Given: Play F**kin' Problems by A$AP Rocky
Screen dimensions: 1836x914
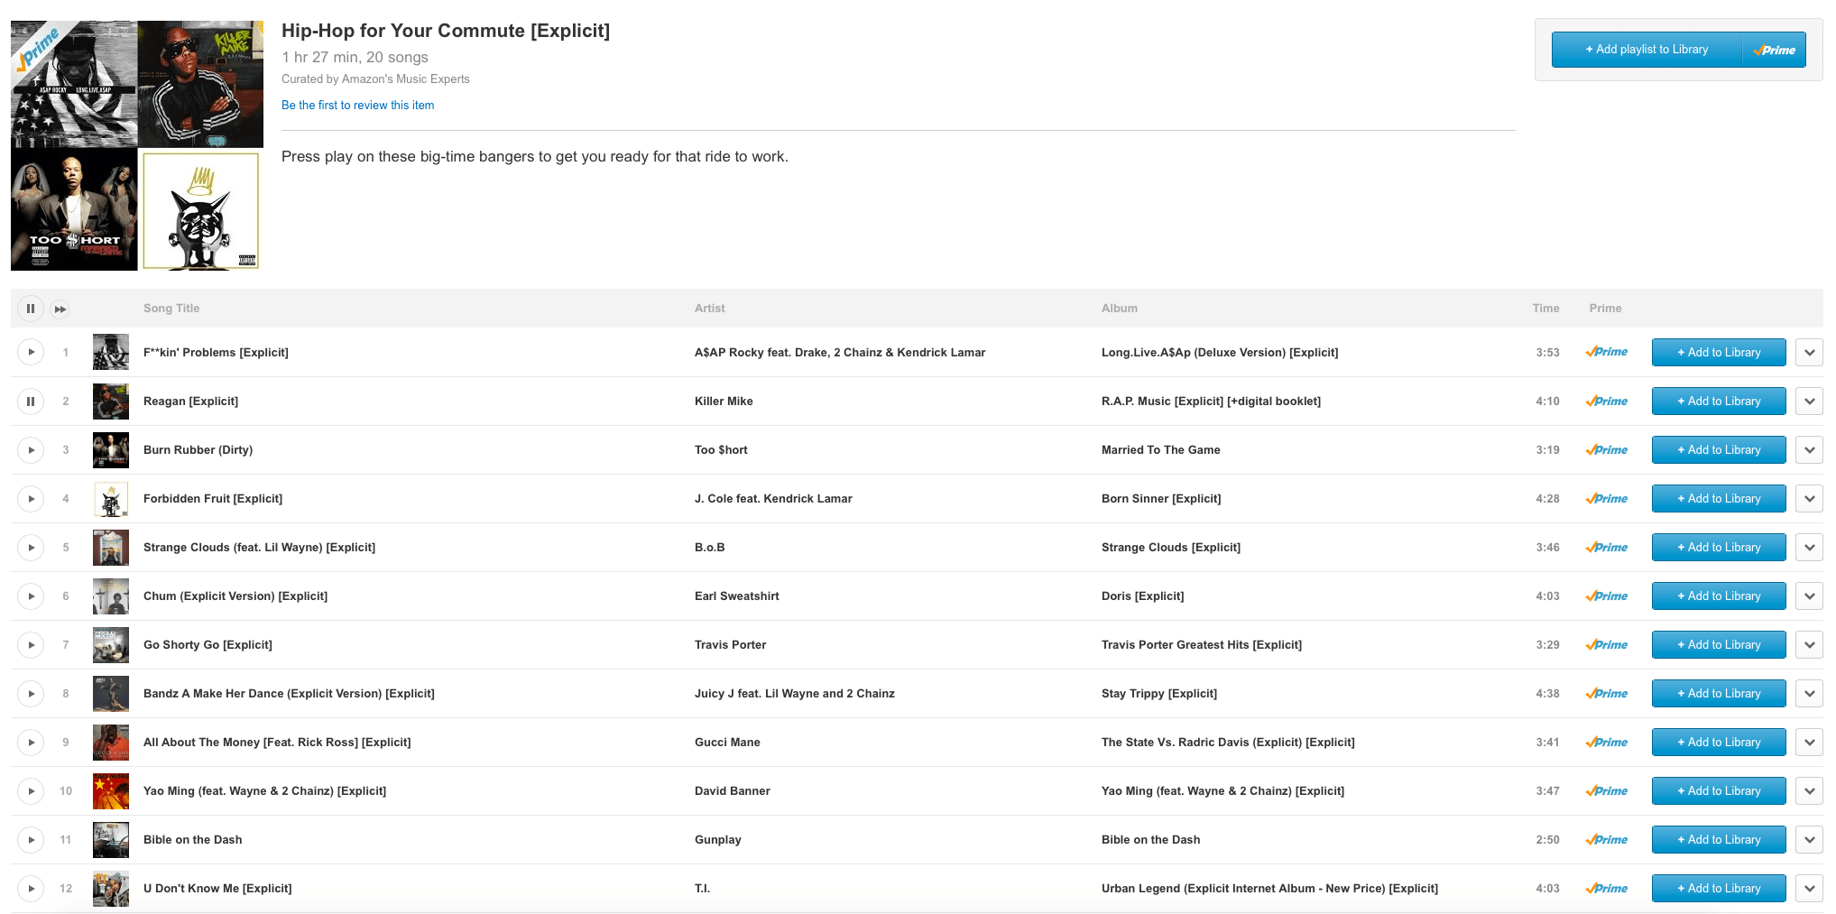Looking at the screenshot, I should point(30,352).
